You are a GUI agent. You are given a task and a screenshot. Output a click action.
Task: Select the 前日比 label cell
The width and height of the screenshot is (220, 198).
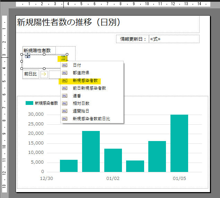coord(30,74)
